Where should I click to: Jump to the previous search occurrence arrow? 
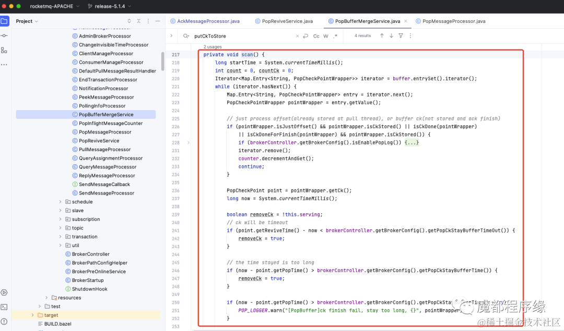pyautogui.click(x=382, y=35)
